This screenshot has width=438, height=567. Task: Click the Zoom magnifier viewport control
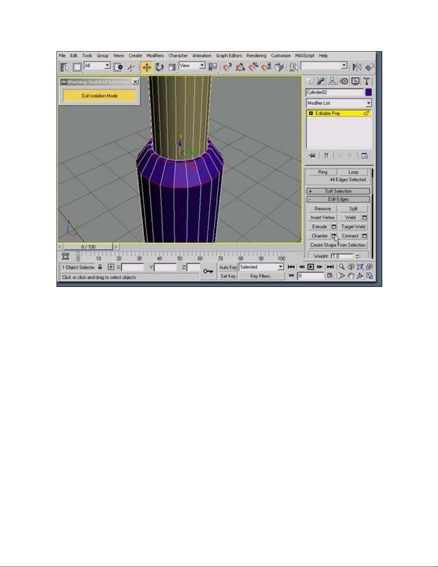(x=341, y=267)
